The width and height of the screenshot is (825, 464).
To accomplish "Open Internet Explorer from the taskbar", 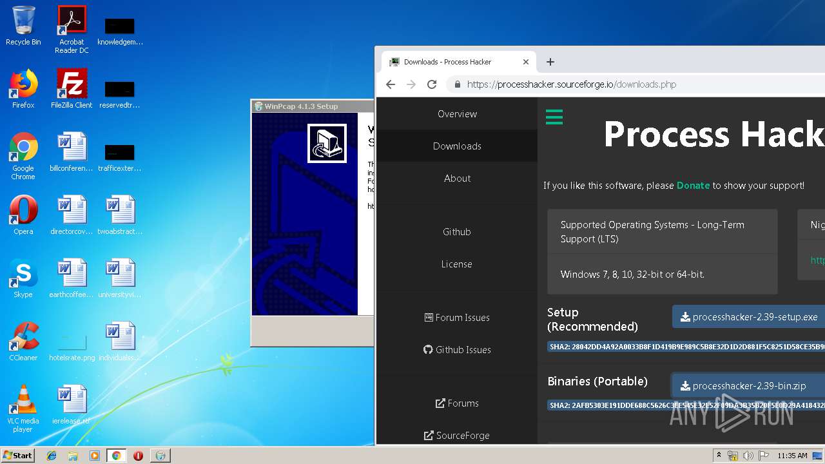I will pyautogui.click(x=52, y=456).
